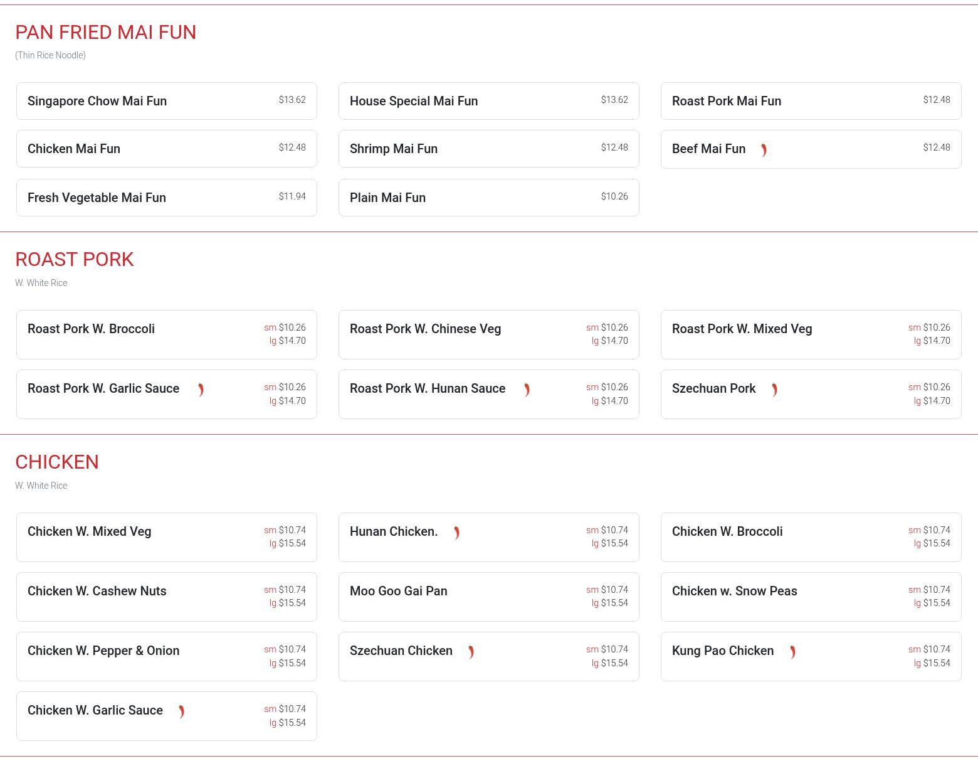The image size is (978, 766).
Task: Click the $13.62 price of Singapore Chow Mai Fun
Action: tap(292, 100)
